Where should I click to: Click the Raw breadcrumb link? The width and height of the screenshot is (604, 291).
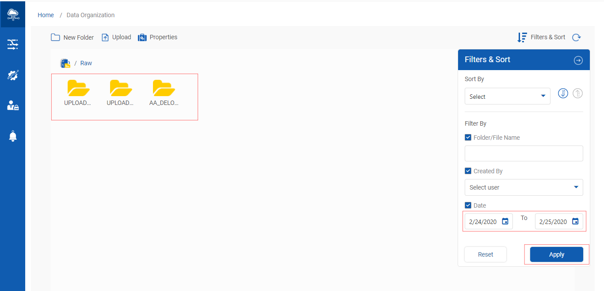click(86, 63)
